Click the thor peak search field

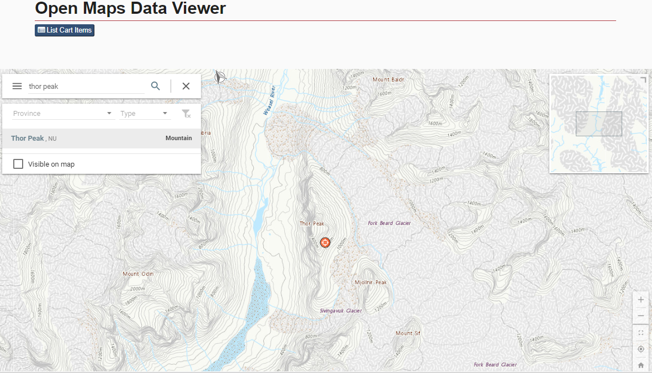86,87
